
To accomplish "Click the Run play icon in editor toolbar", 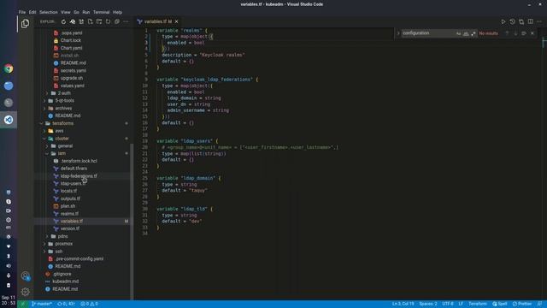I will pyautogui.click(x=503, y=21).
